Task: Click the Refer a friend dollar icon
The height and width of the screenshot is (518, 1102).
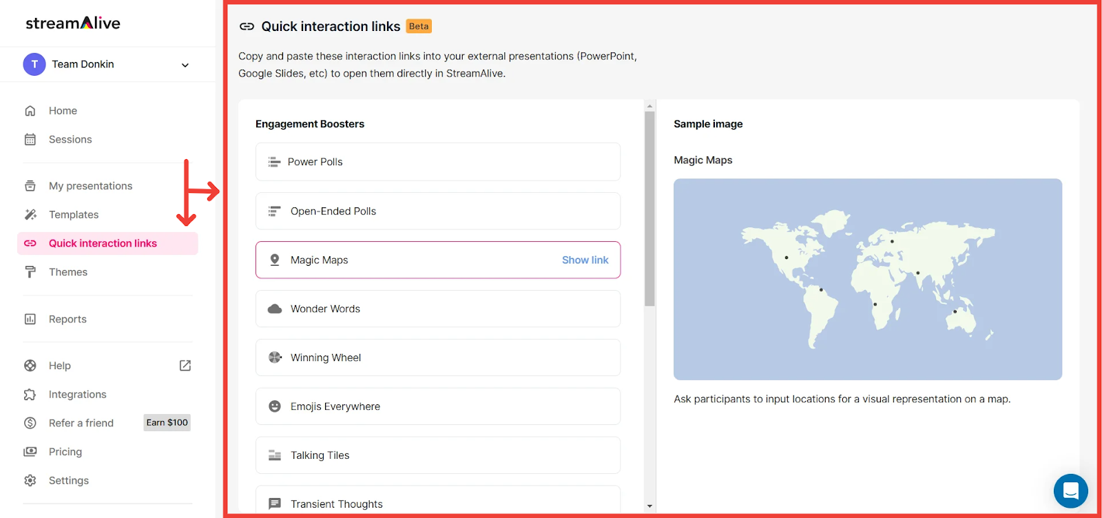Action: click(x=30, y=423)
